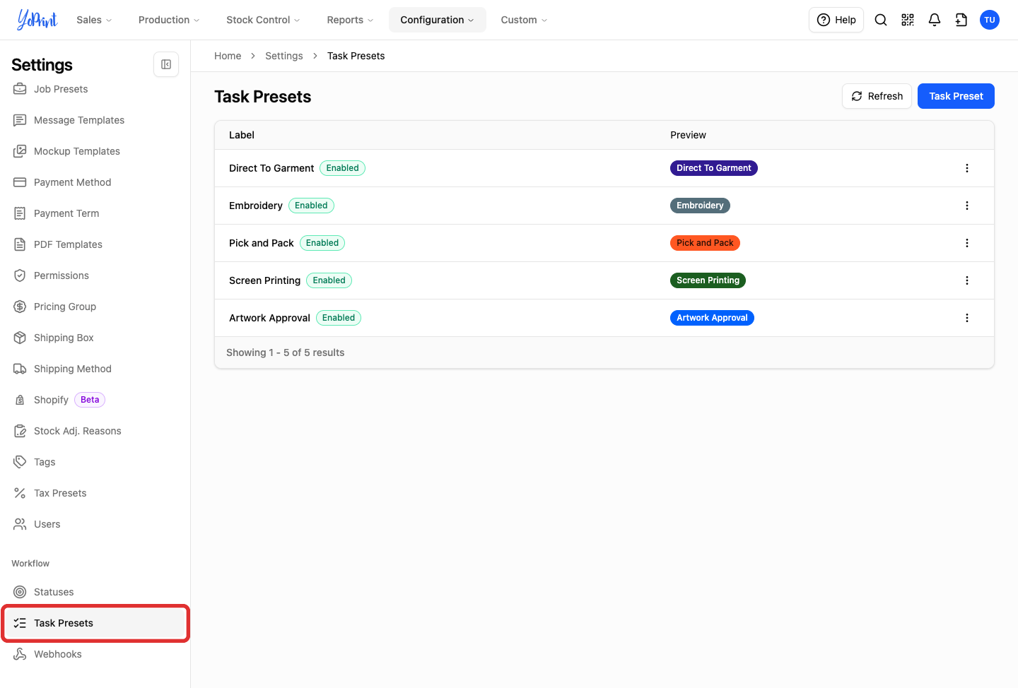
Task: Click the Refresh button
Action: pos(877,96)
